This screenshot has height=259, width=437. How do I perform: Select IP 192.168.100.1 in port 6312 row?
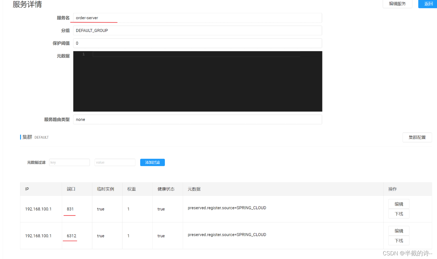(x=38, y=236)
